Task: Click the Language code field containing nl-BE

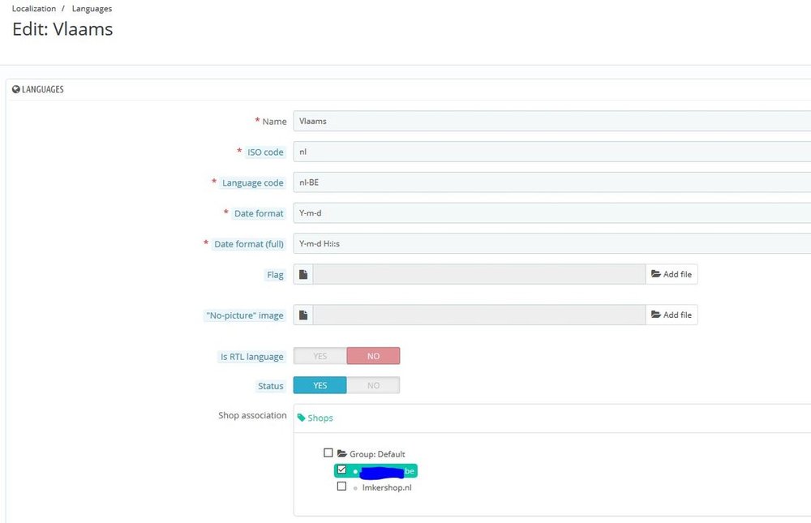Action: tap(551, 182)
